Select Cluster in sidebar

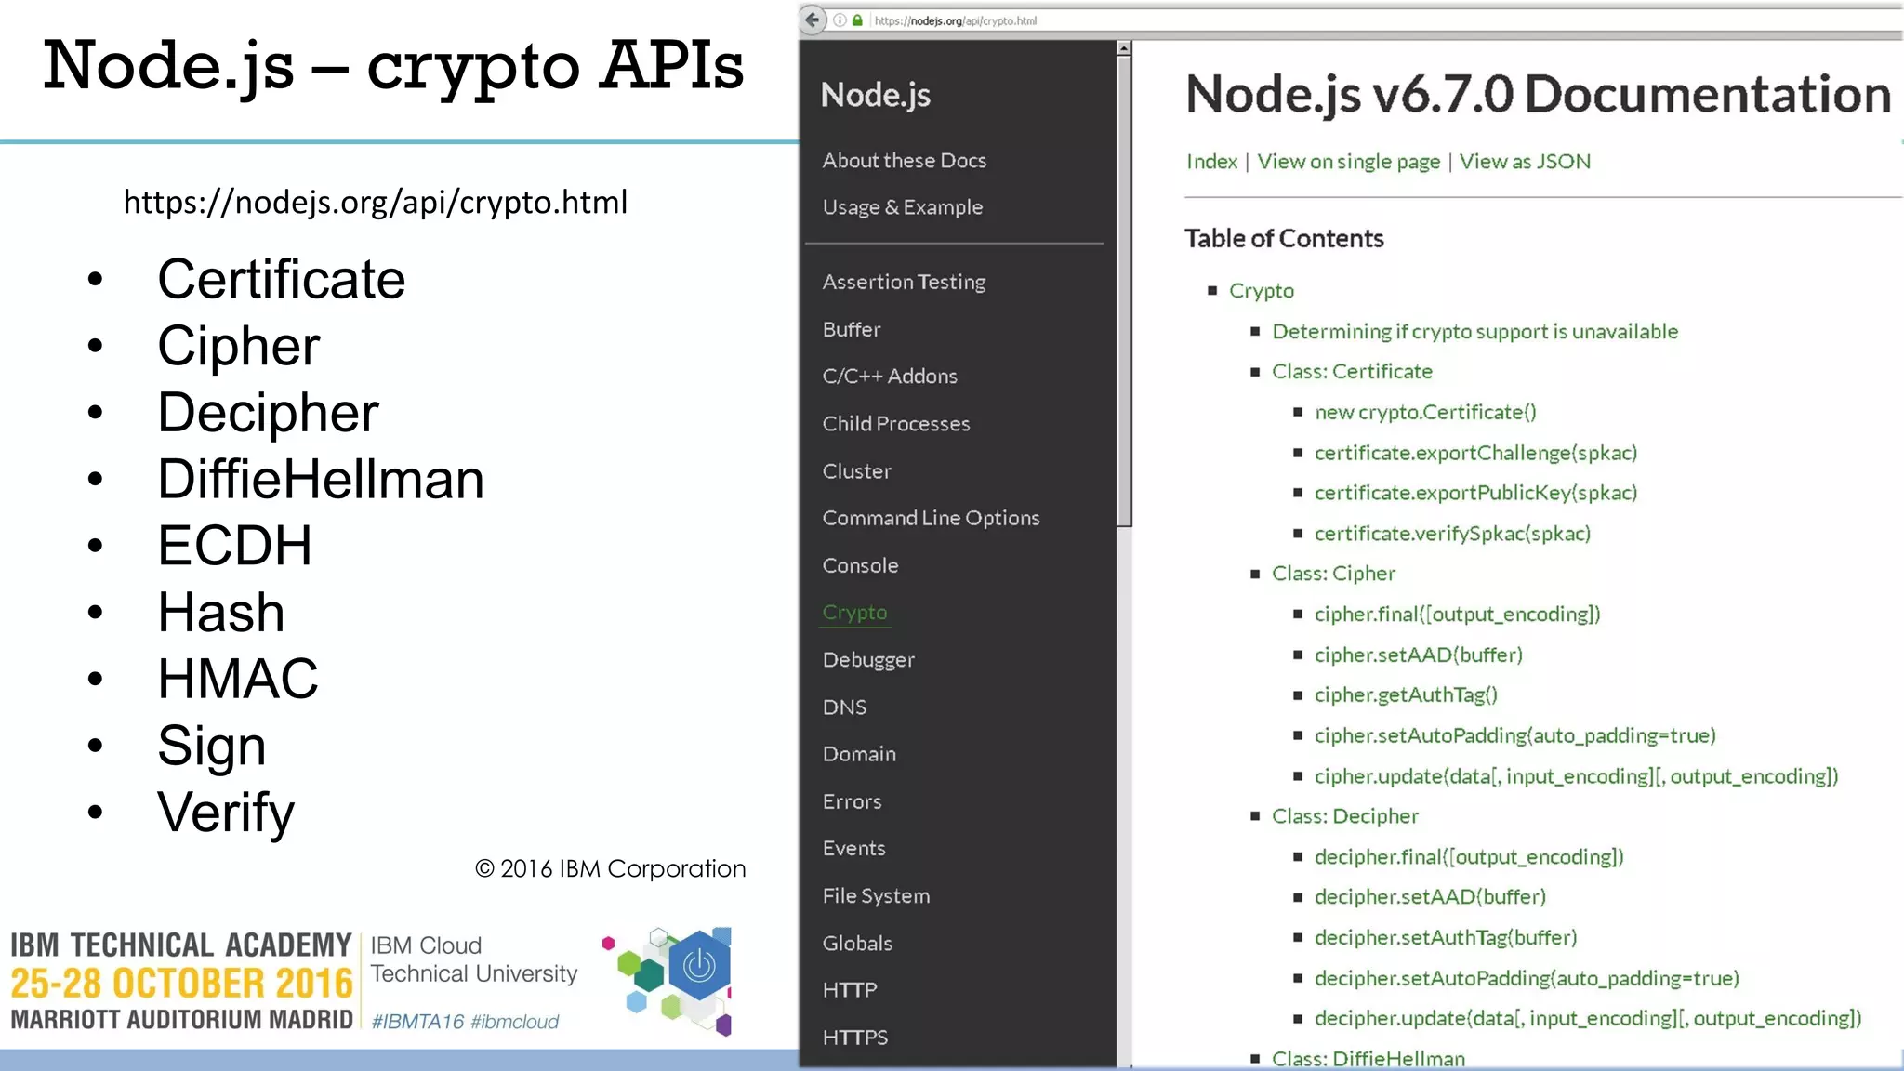(856, 471)
